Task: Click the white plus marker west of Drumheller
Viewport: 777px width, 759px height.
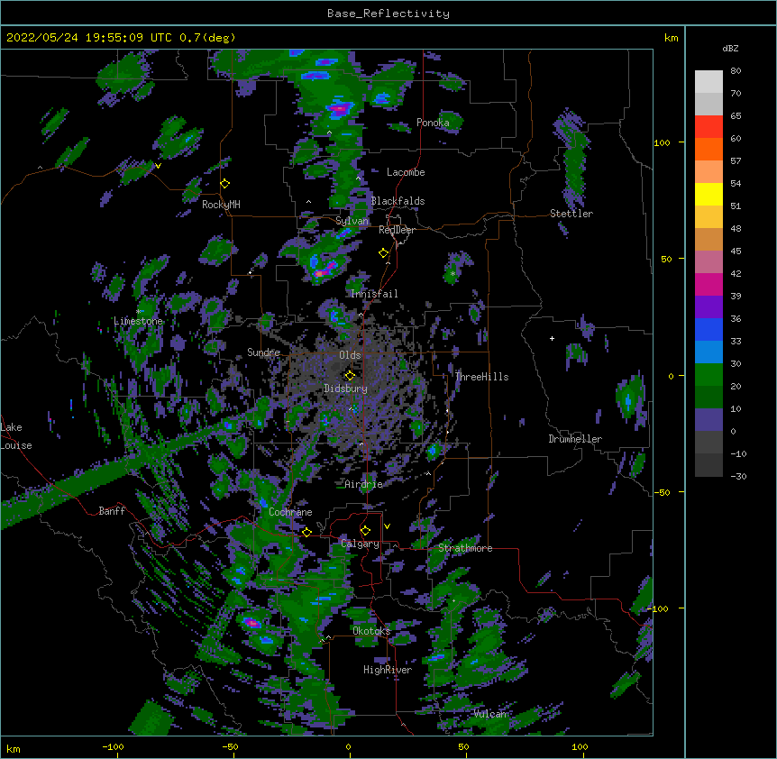Action: [x=552, y=338]
